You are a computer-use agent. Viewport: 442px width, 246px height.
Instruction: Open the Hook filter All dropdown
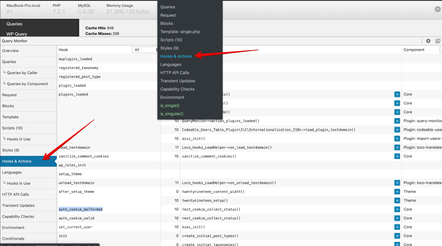click(x=144, y=50)
